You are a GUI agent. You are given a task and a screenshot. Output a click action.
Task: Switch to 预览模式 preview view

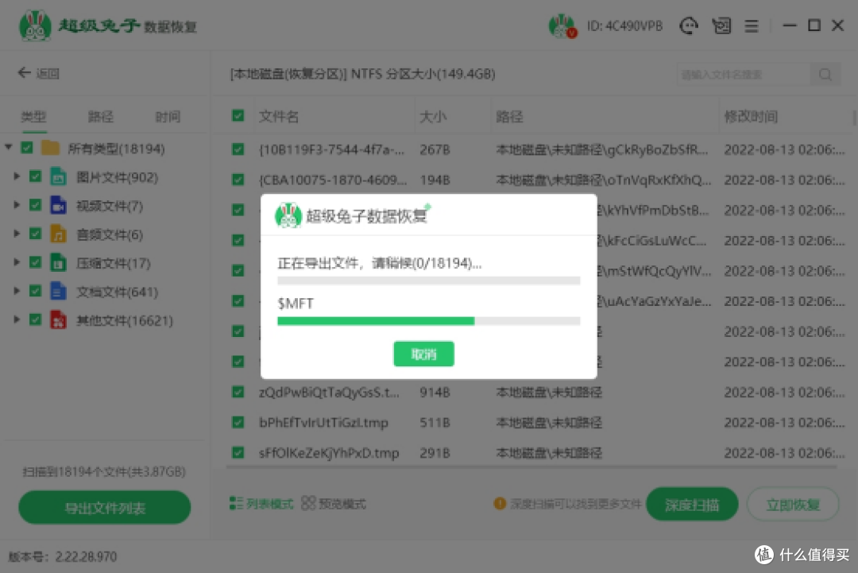(x=334, y=504)
